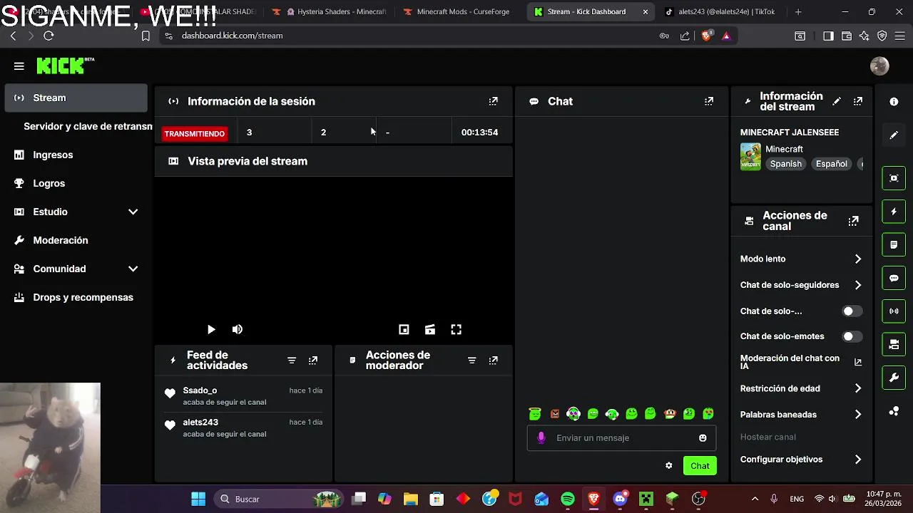This screenshot has width=913, height=513.
Task: Open Moderación del chat con IA link
Action: coord(801,362)
